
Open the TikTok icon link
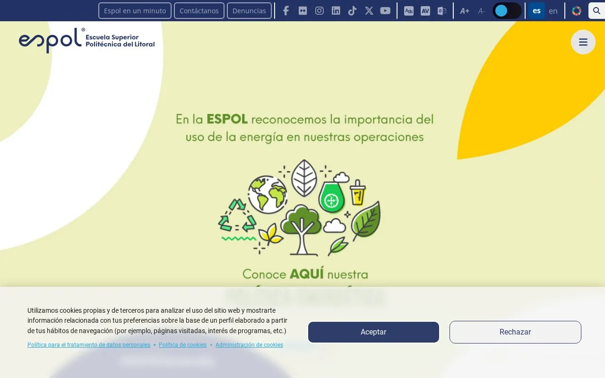point(352,10)
